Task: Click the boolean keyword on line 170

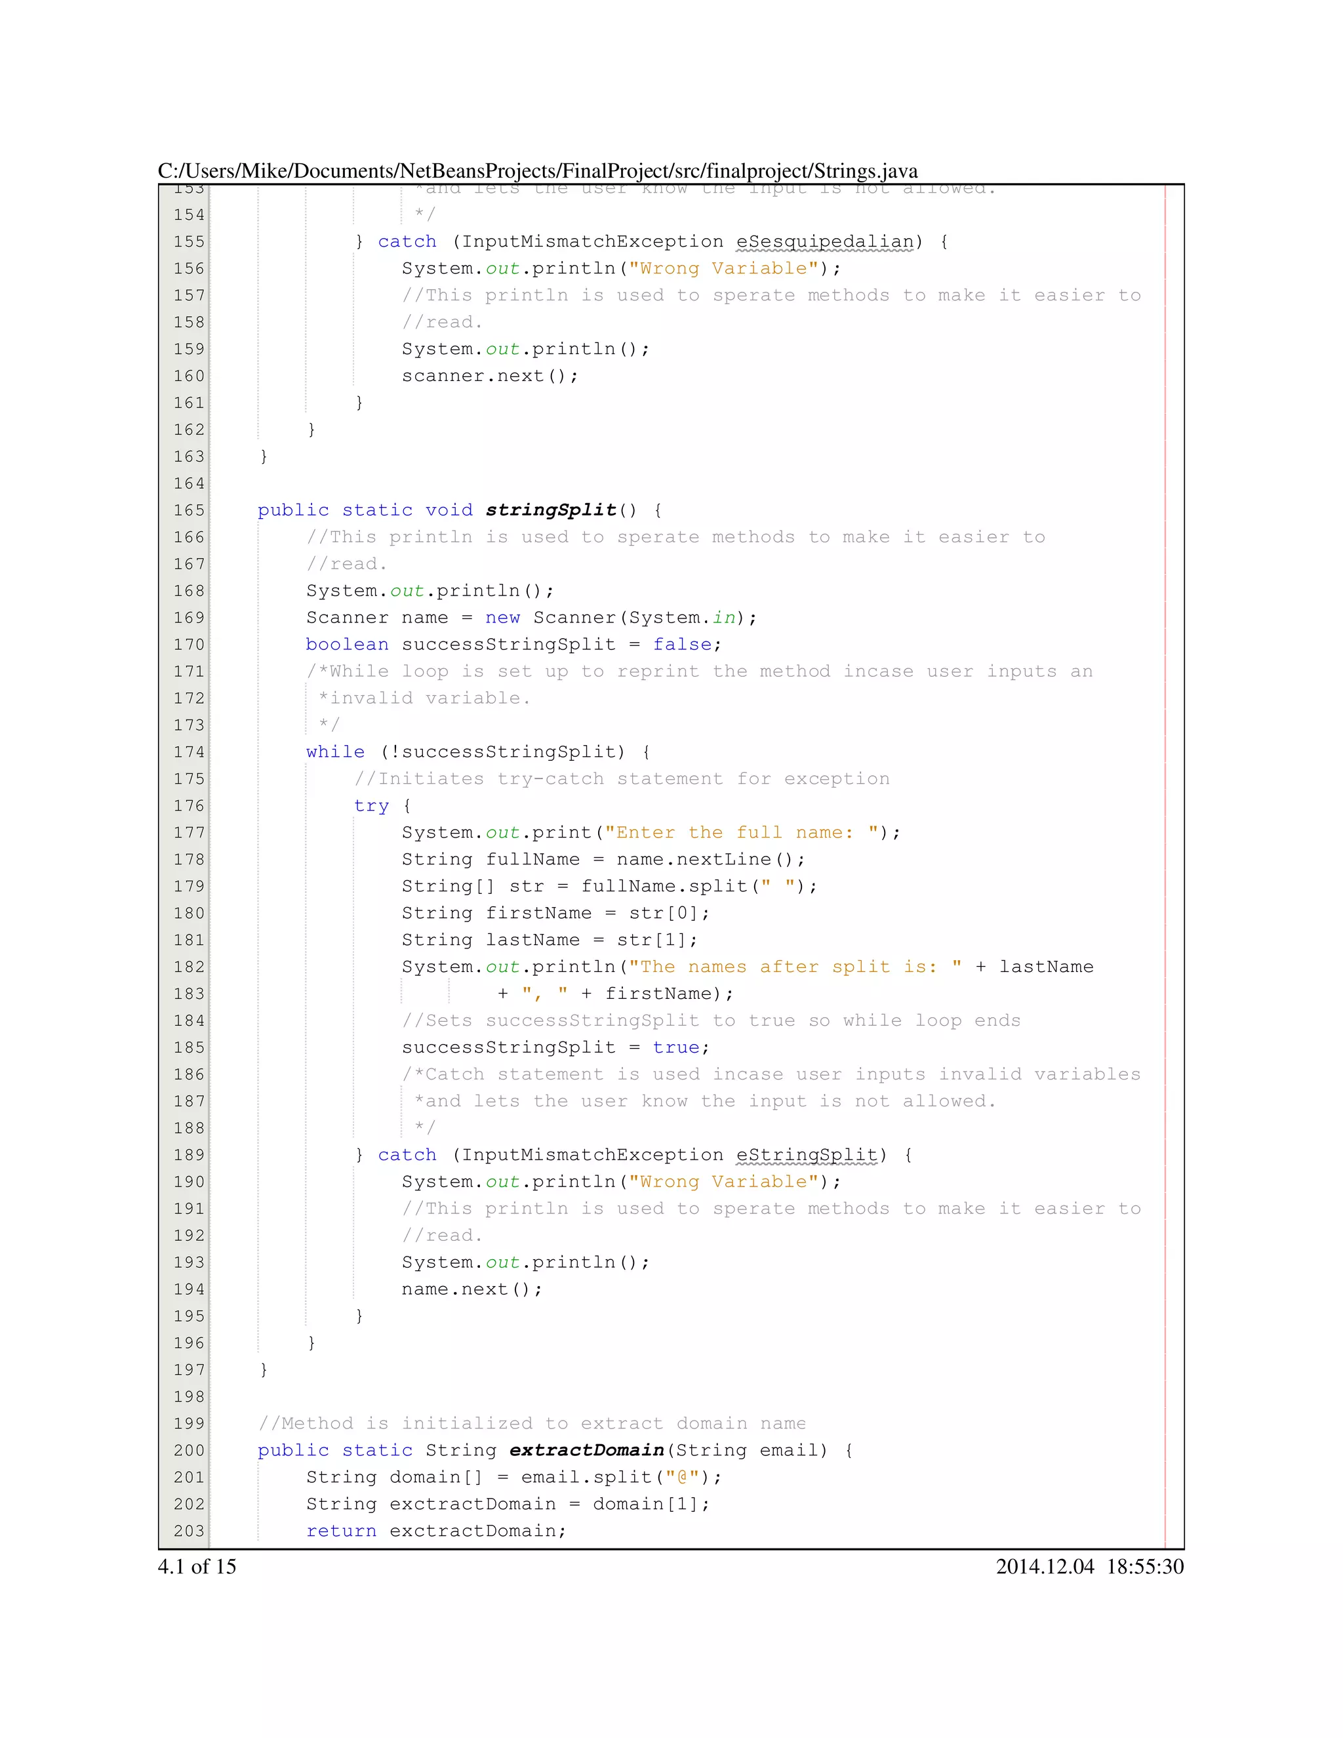Action: pos(347,645)
